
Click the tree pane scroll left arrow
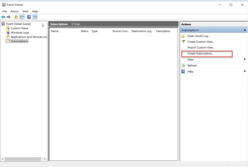click(x=2, y=159)
